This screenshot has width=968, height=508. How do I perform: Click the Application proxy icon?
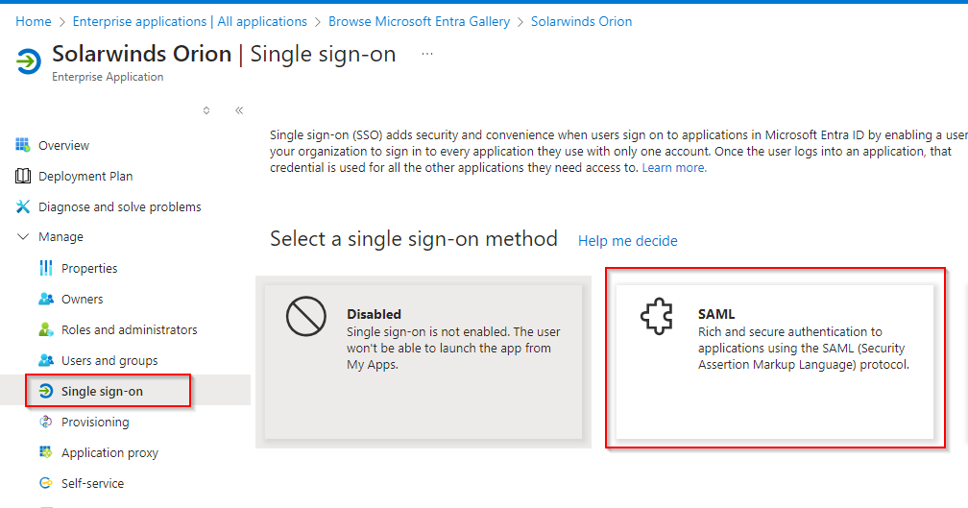coord(46,452)
